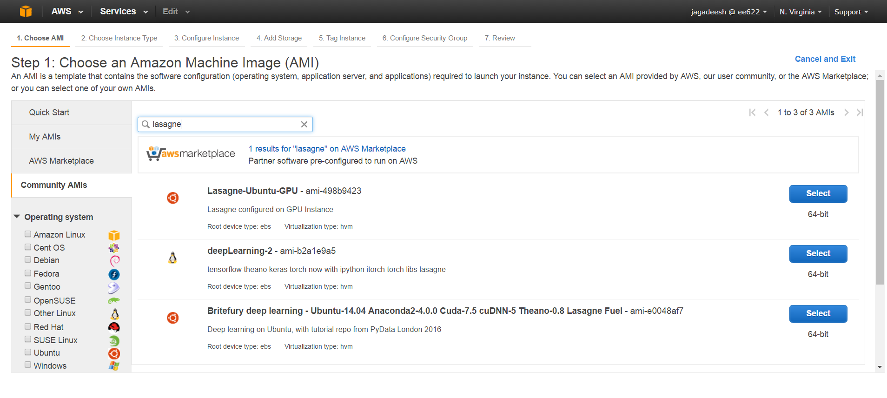
Task: Collapse the Operating system filter section
Action: click(x=17, y=217)
